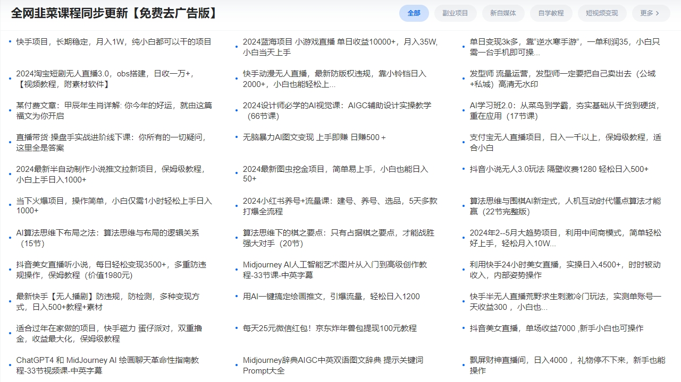This screenshot has height=382, width=681.
Task: 打开"AI学习班2.0"课程链接
Action: [561, 110]
